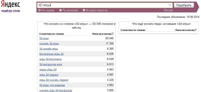Open the игры 3d скачать торрент link
This screenshot has height=92, width=201.
pos(54,80)
